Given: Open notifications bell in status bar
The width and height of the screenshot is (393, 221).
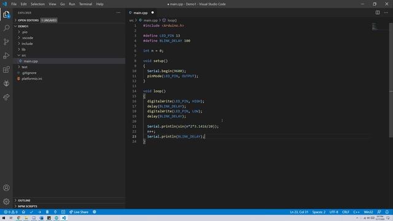Looking at the screenshot, I should [x=387, y=212].
